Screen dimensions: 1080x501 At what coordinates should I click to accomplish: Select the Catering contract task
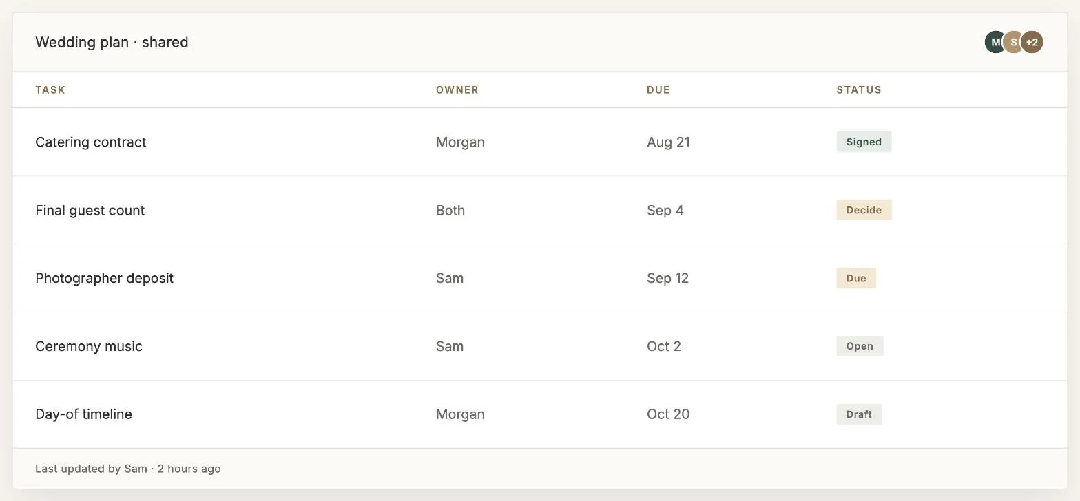pos(91,142)
